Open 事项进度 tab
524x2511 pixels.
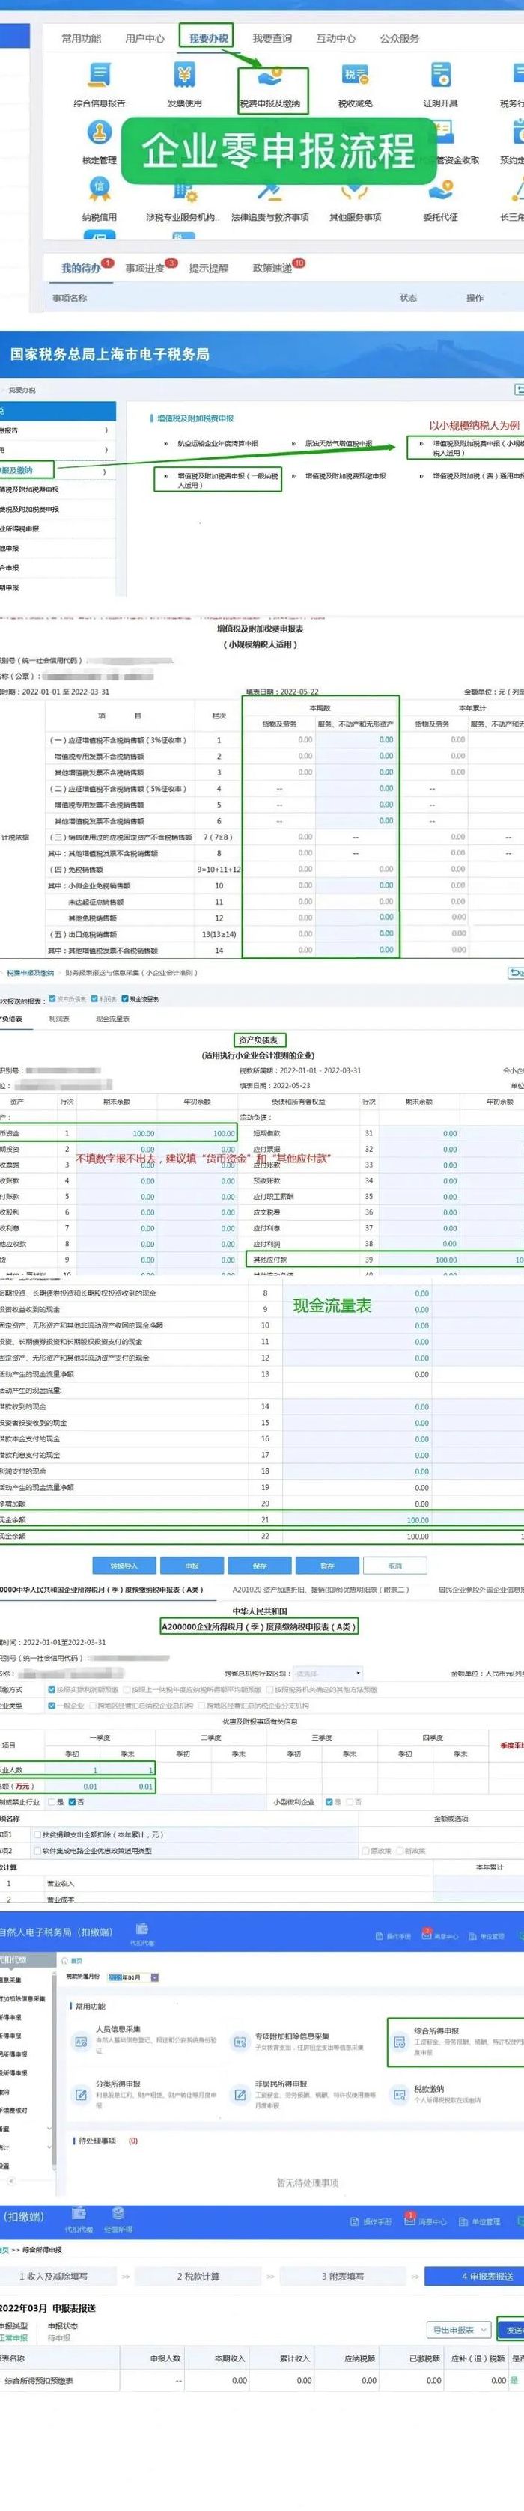point(144,268)
